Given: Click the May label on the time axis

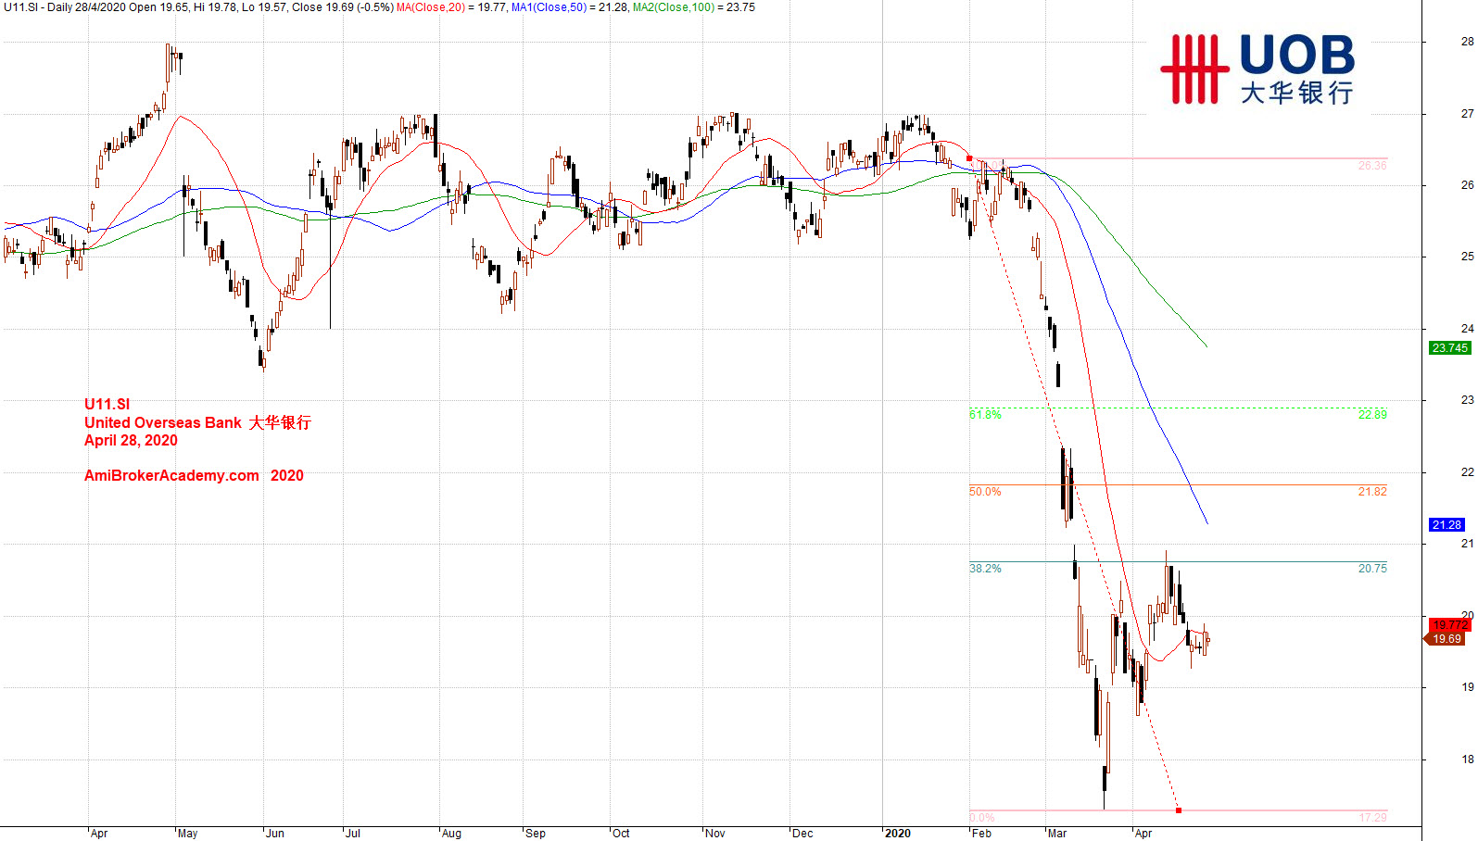Looking at the screenshot, I should (187, 834).
